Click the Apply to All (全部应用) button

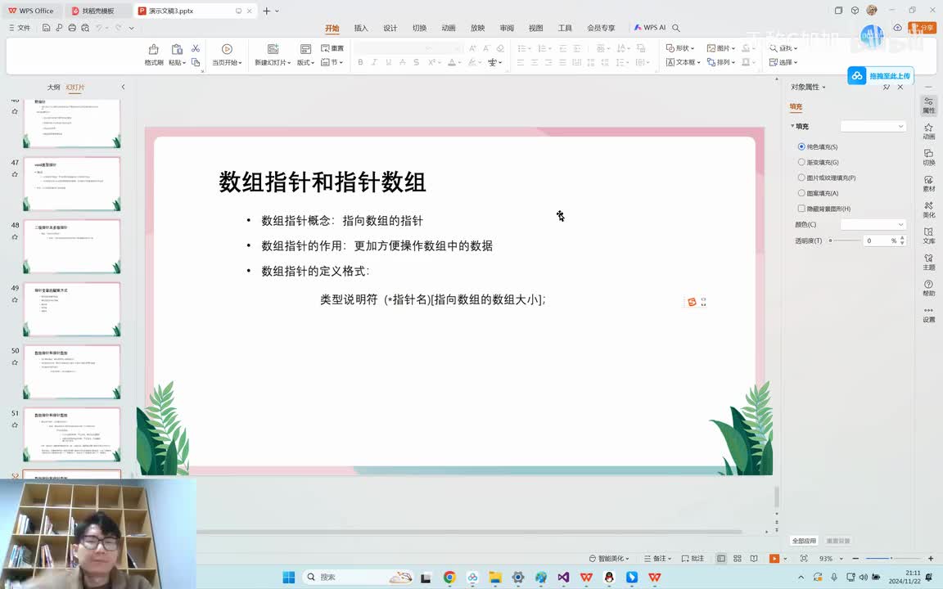(x=804, y=541)
